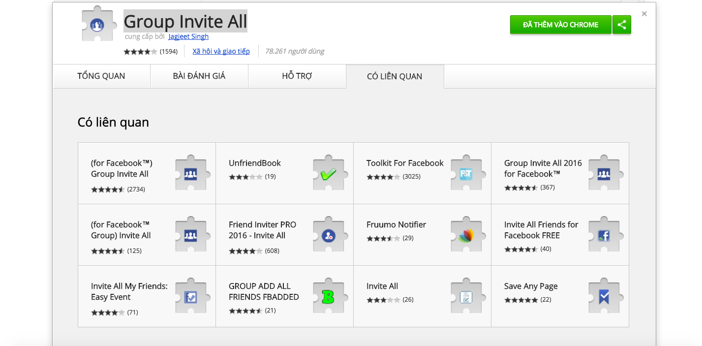
Task: Click the Group Invite All highlighted title
Action: pyautogui.click(x=185, y=22)
